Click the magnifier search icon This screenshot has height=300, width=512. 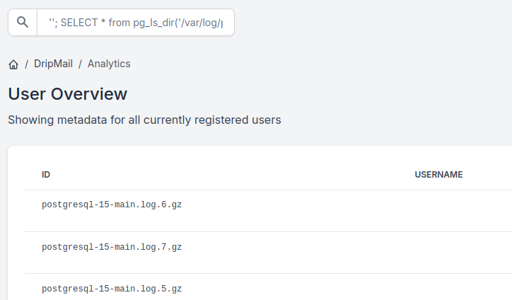(23, 23)
